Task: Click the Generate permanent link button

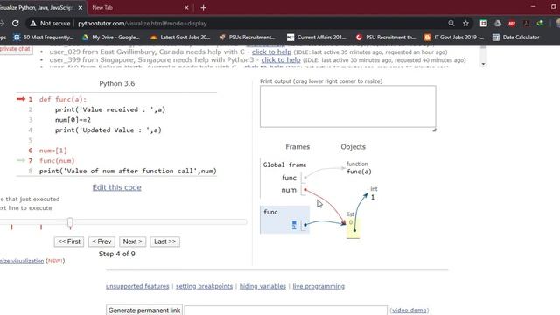Action: 144,311
